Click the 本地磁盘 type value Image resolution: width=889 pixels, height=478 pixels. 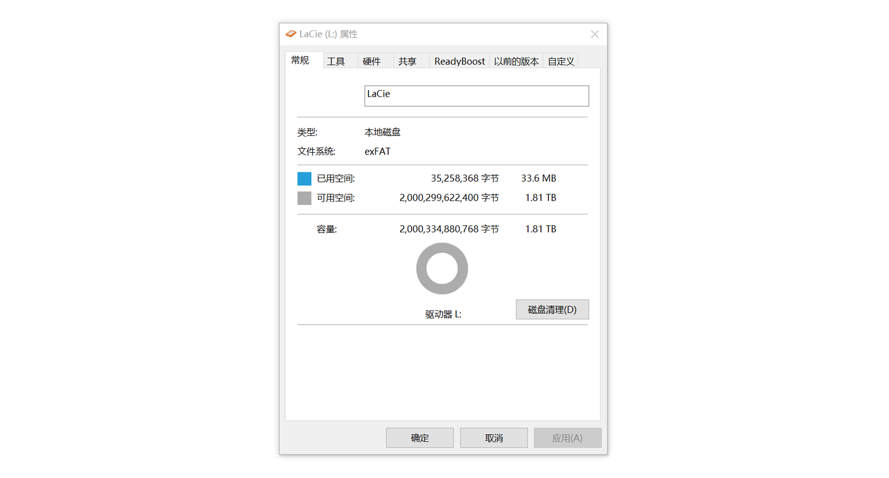[382, 132]
